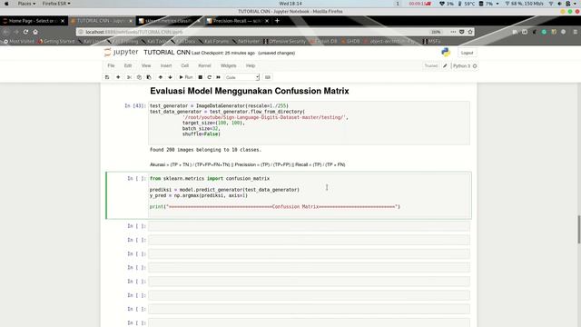The width and height of the screenshot is (581, 327).
Task: Click the pencil edit icon near Python 3
Action: (x=445, y=66)
